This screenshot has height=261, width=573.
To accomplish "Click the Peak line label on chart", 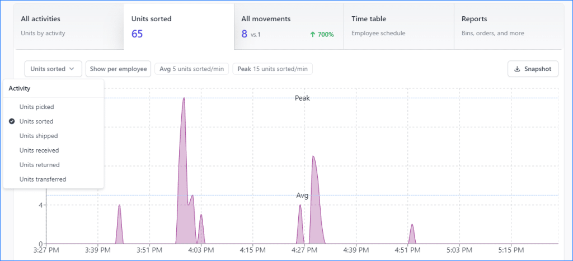I will [x=302, y=98].
